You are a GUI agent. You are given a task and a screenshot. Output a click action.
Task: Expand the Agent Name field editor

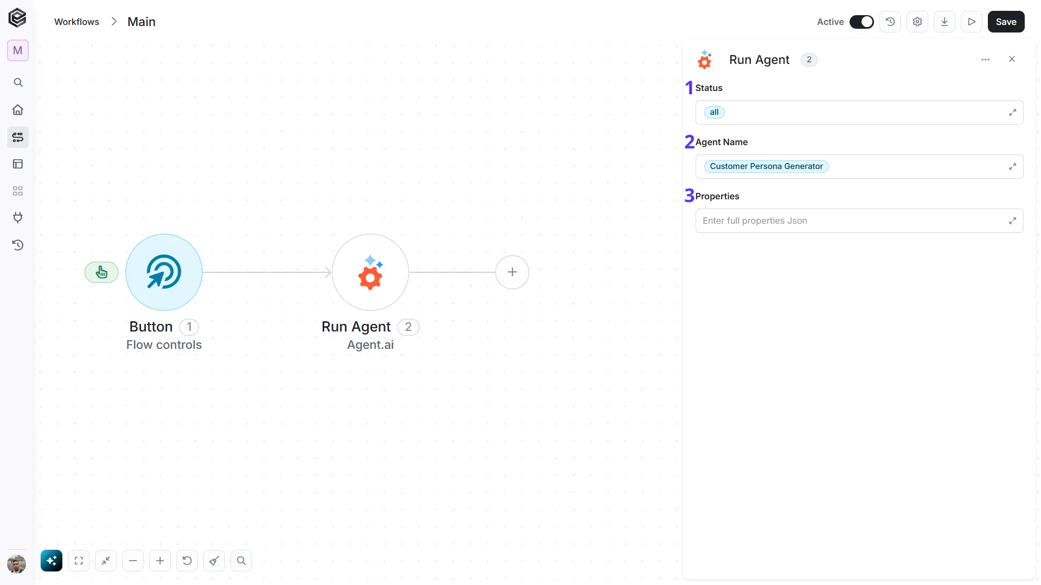pyautogui.click(x=1012, y=167)
